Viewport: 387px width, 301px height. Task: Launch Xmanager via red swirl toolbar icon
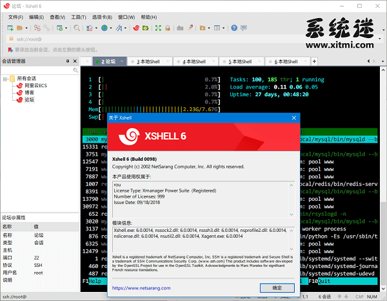[136, 28]
